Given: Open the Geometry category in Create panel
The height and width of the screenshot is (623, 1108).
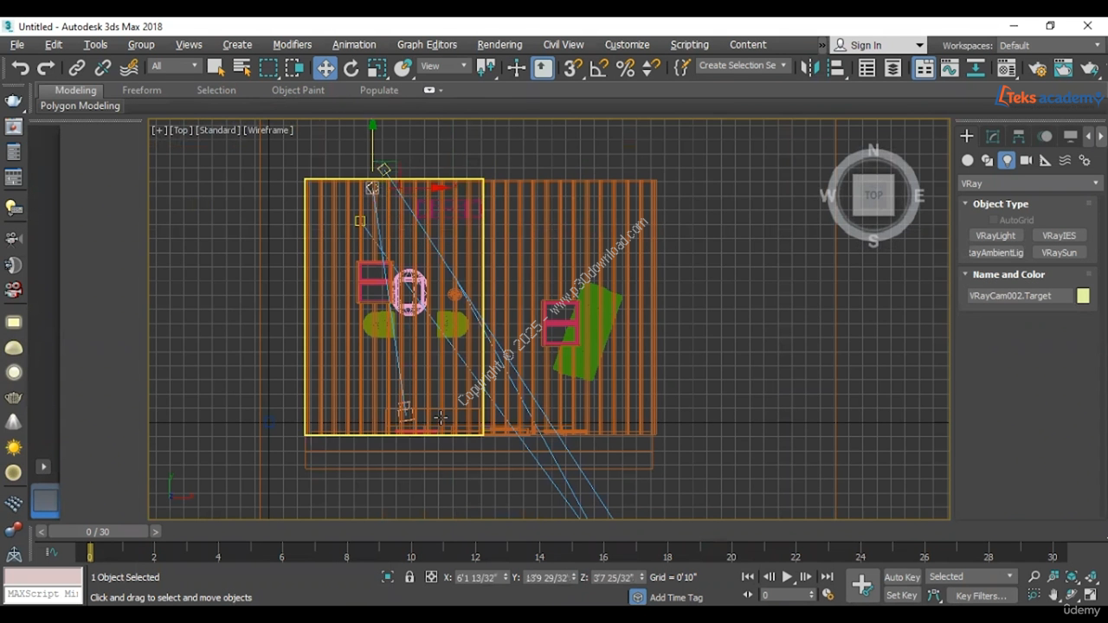Looking at the screenshot, I should 968,160.
